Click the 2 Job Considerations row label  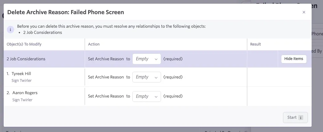click(26, 59)
